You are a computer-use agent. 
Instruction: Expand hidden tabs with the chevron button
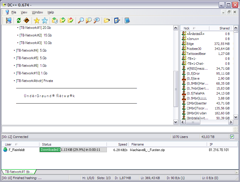[x=236, y=172]
